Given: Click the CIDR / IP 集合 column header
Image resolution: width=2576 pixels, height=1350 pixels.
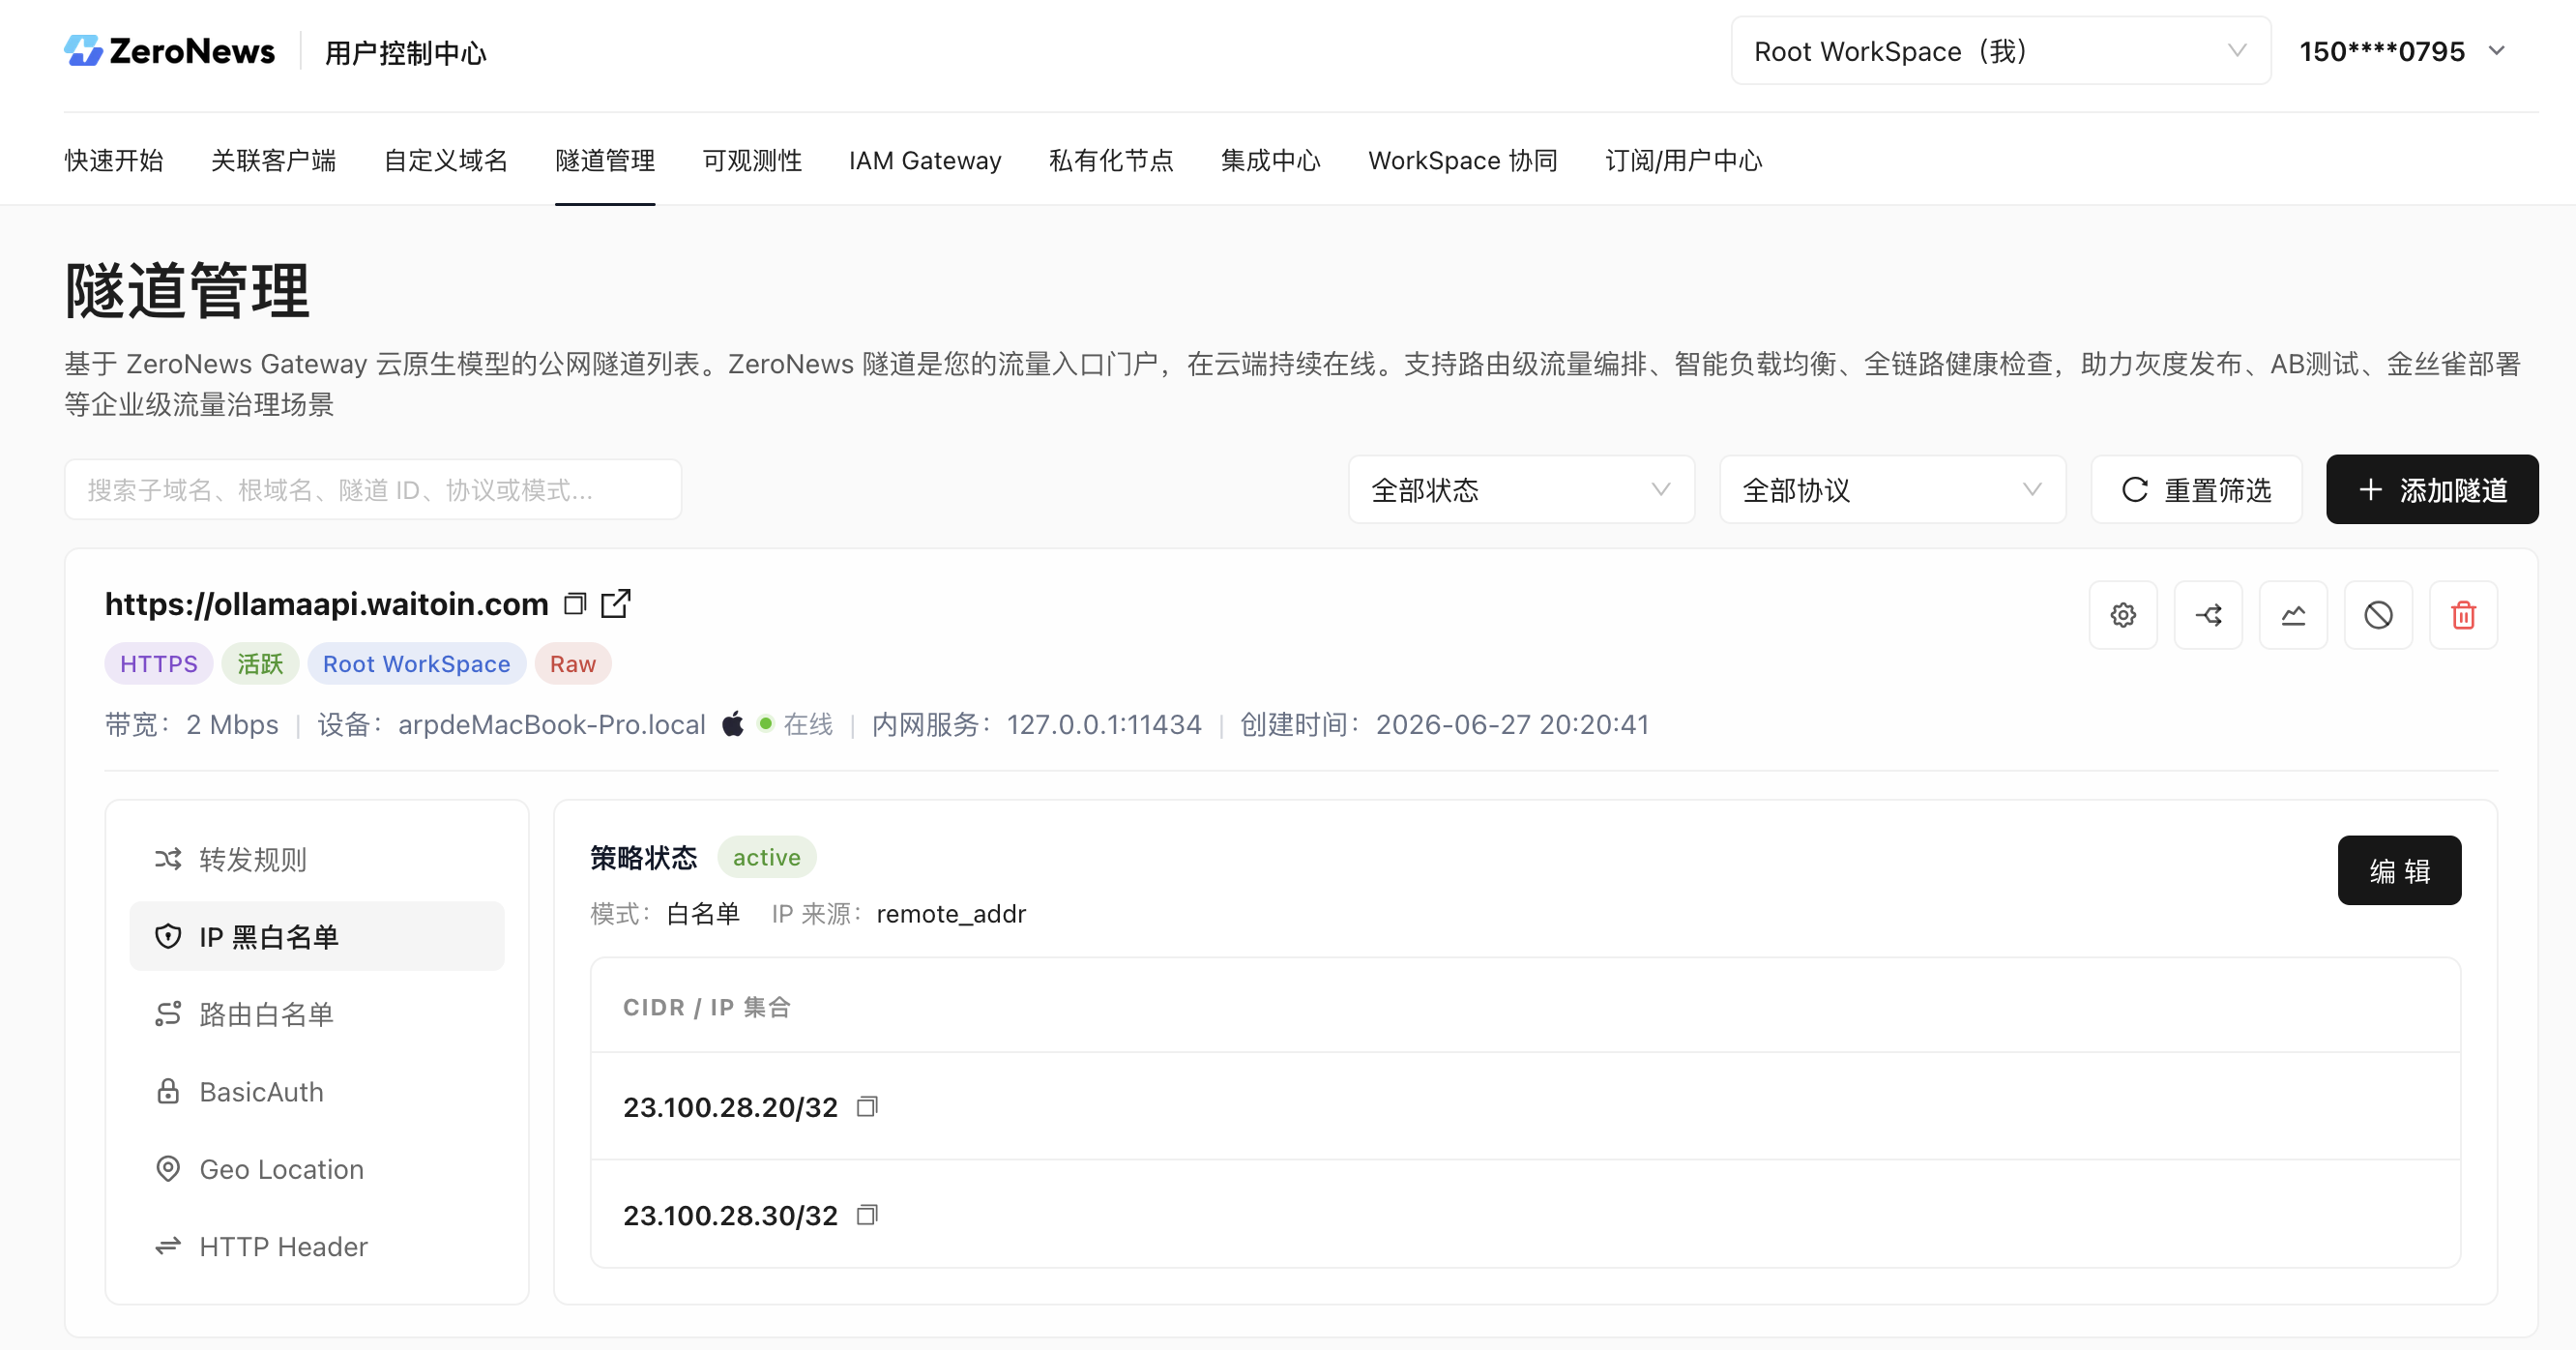Looking at the screenshot, I should 707,1007.
